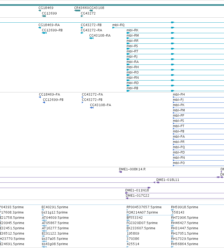Click the mbl-RM transcript label
224x248 pixels.
pyautogui.click(x=133, y=36)
